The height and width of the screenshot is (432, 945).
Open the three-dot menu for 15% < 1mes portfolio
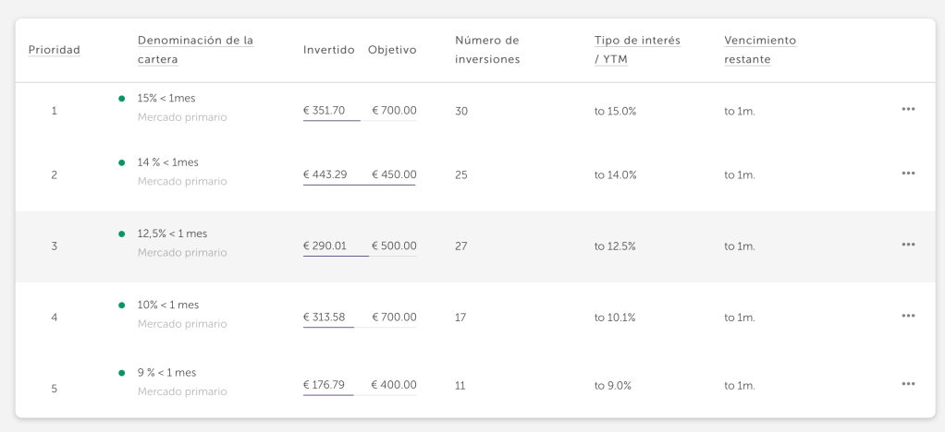click(907, 109)
